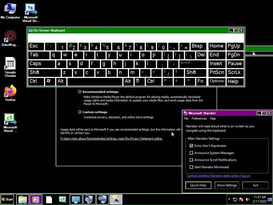Enable Announce System Messages
Image resolution: width=273 pixels, height=205 pixels.
pyautogui.click(x=191, y=153)
